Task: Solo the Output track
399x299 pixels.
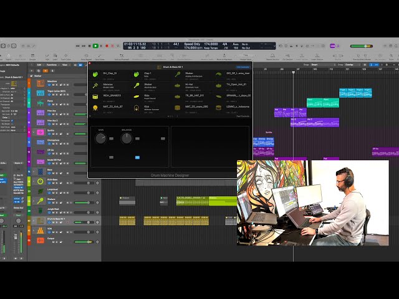Action: [x=57, y=242]
